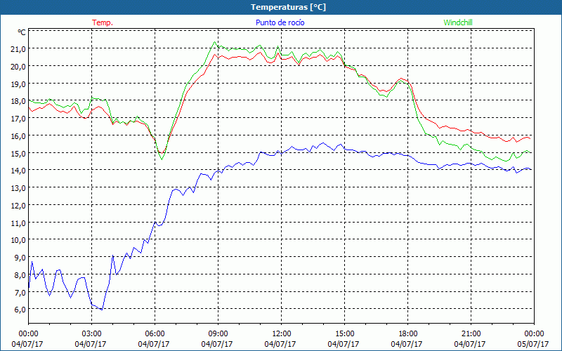Click the 21:00 time axis label
The image size is (562, 351).
point(471,334)
